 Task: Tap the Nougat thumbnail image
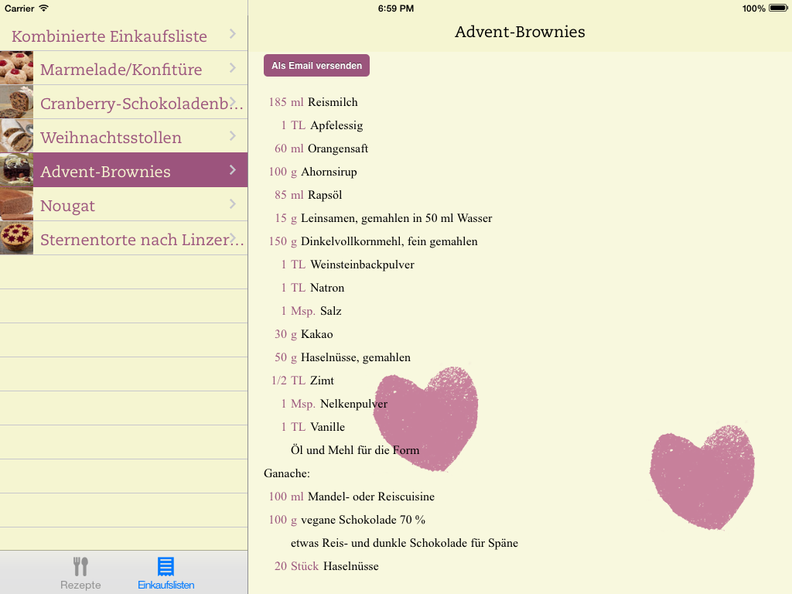16,204
